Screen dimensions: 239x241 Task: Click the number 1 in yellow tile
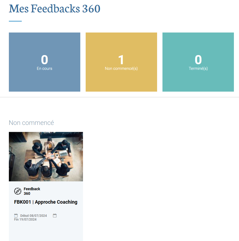pos(121,60)
